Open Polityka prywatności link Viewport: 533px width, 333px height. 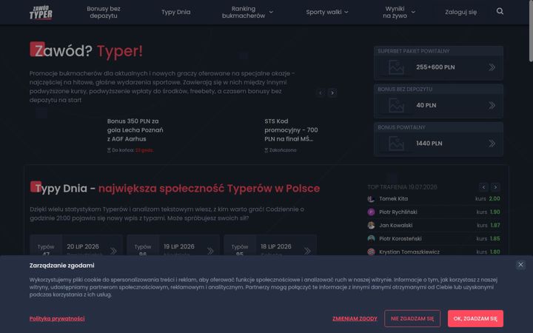click(x=57, y=318)
